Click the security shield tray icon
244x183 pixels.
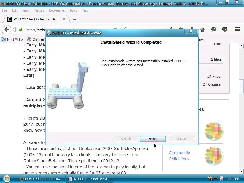point(221,178)
